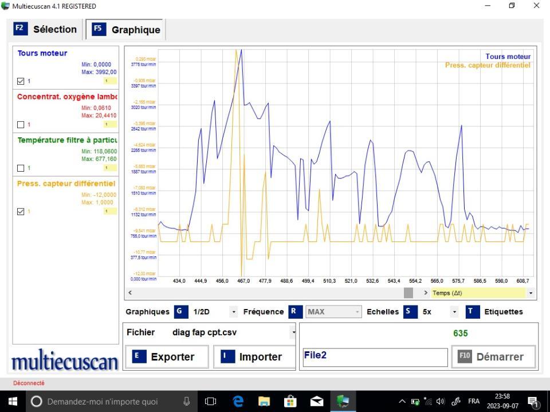Click the File2 name input field
Image resolution: width=550 pixels, height=412 pixels.
tap(375, 357)
